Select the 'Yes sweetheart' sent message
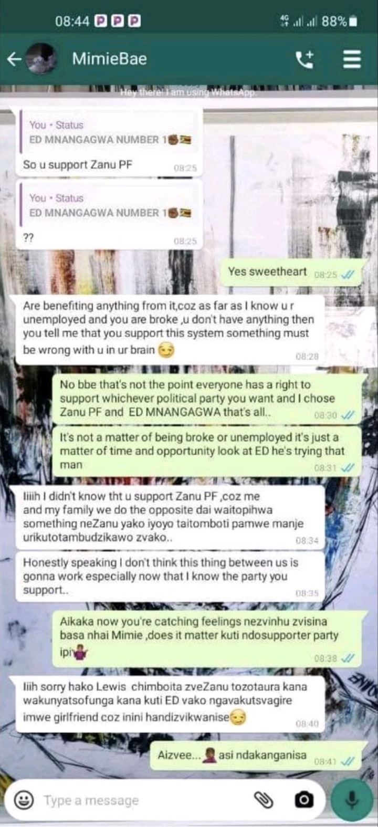The image size is (378, 827). 291,273
